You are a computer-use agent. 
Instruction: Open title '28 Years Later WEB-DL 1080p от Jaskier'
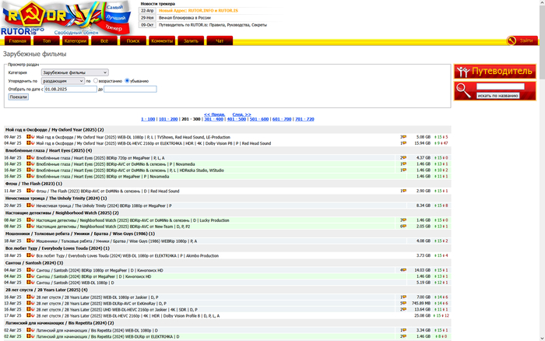click(97, 297)
